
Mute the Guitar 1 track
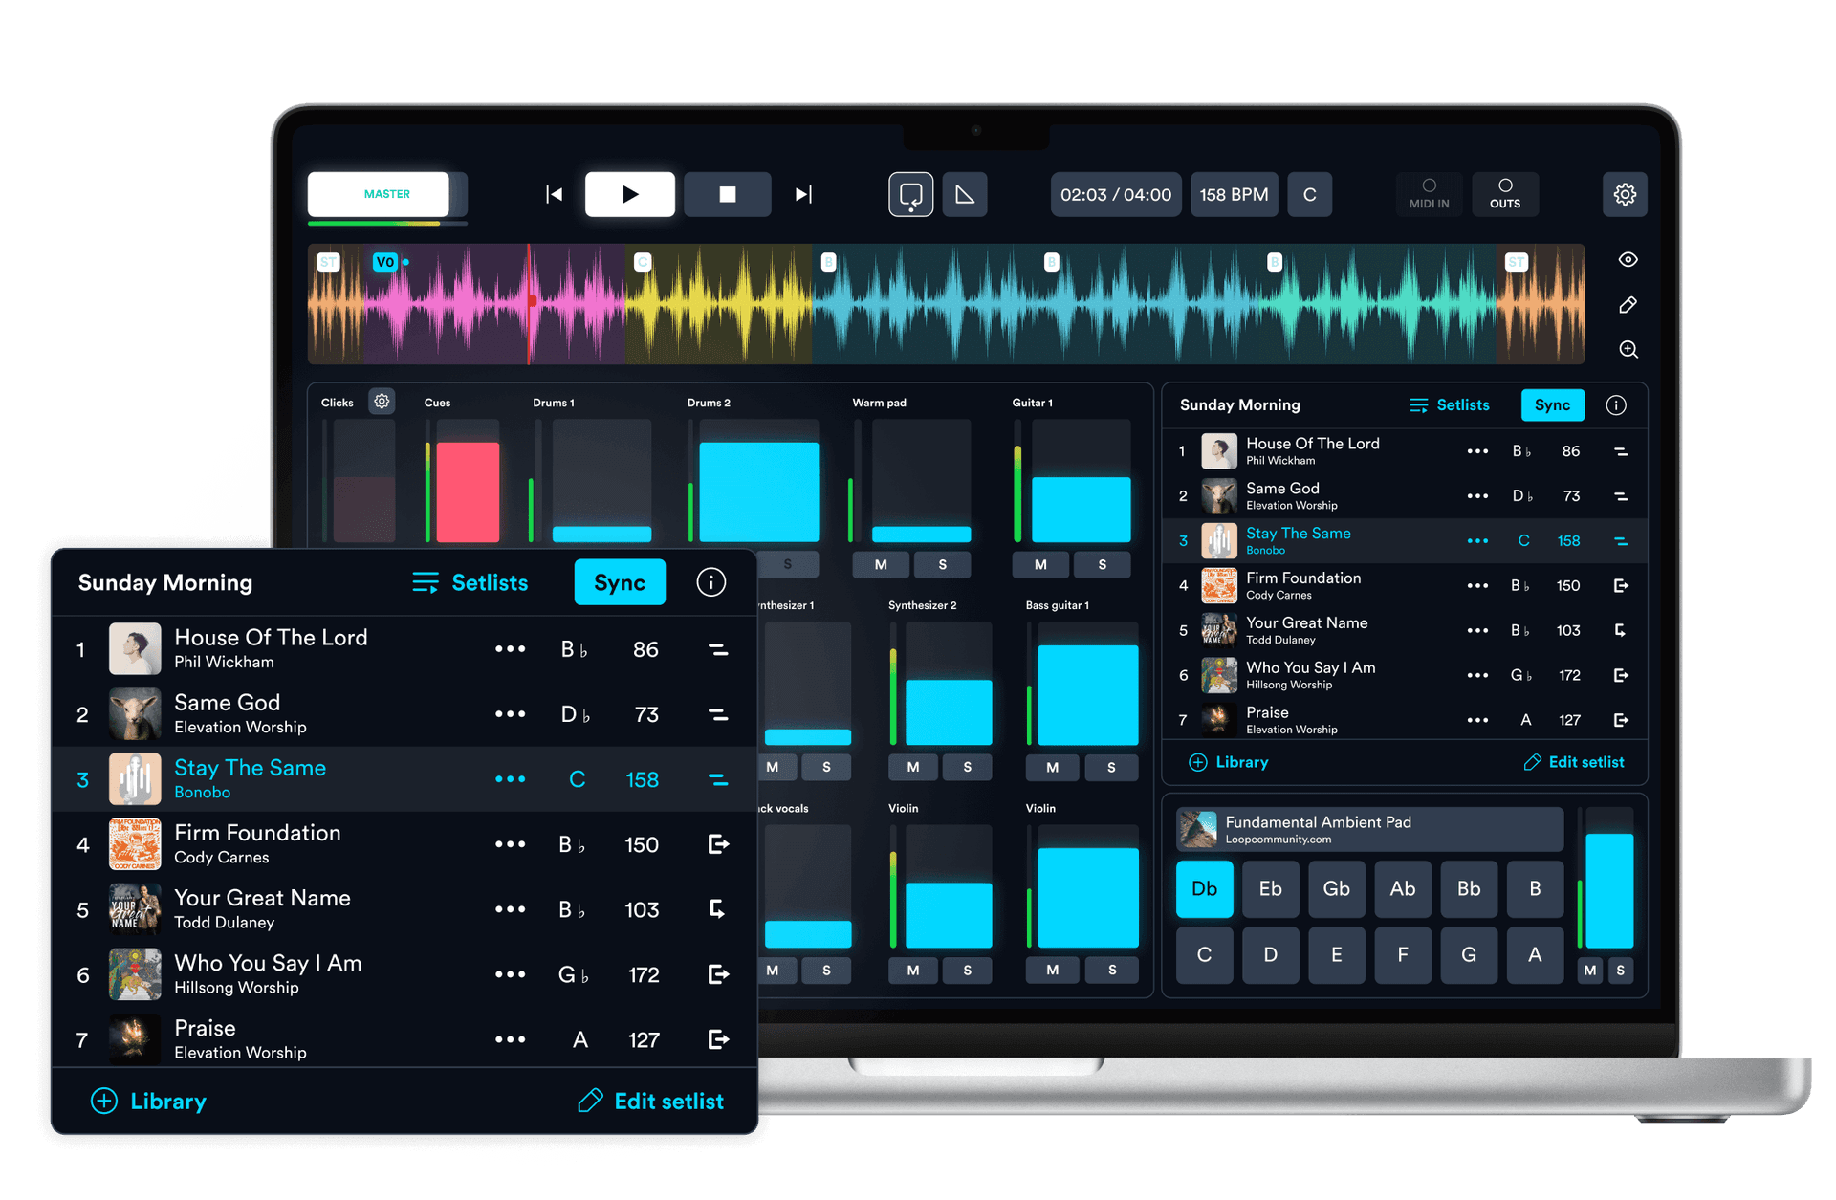(x=1040, y=565)
